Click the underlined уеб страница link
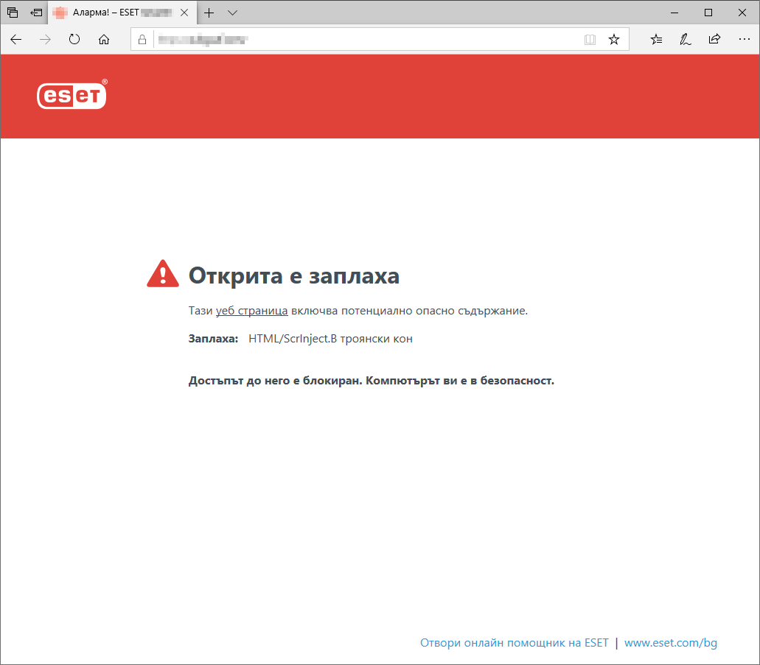This screenshot has height=665, width=760. coord(251,310)
